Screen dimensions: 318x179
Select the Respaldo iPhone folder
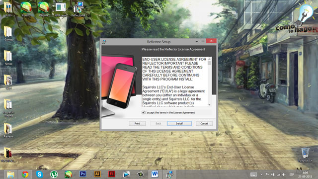(x=8, y=108)
